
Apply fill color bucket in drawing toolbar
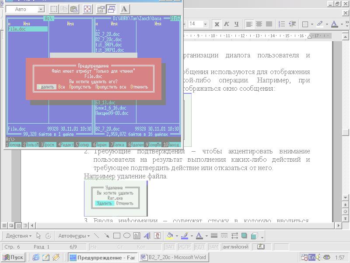click(170, 235)
